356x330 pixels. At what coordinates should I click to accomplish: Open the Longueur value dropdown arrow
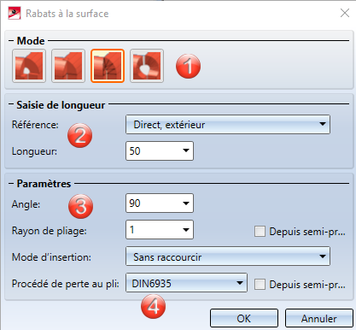pyautogui.click(x=186, y=150)
